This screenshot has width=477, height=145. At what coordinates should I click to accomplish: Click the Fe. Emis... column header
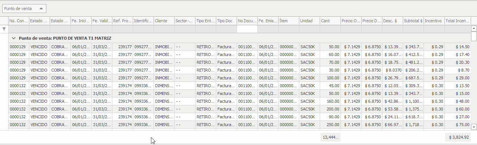[268, 21]
